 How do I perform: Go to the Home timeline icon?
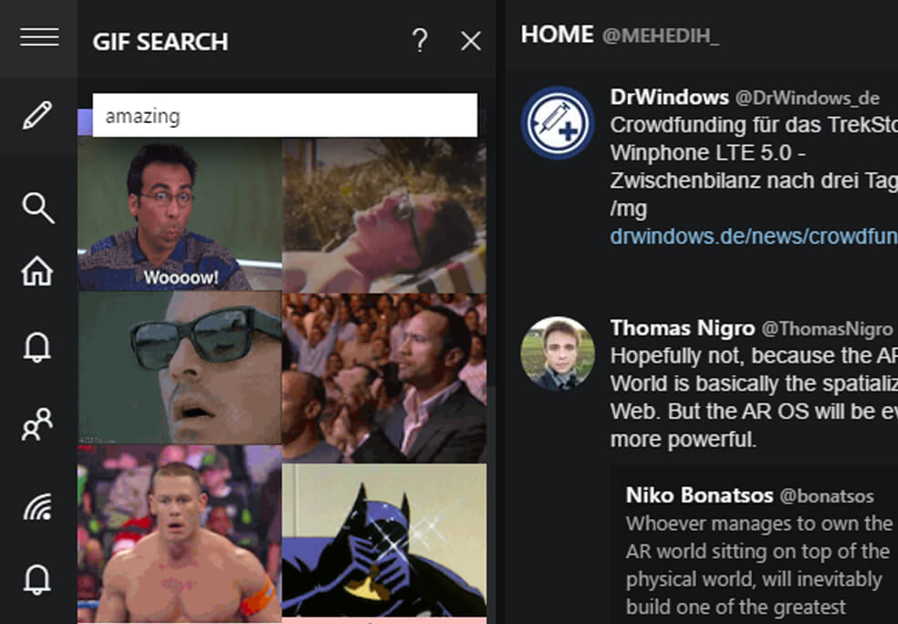[37, 271]
